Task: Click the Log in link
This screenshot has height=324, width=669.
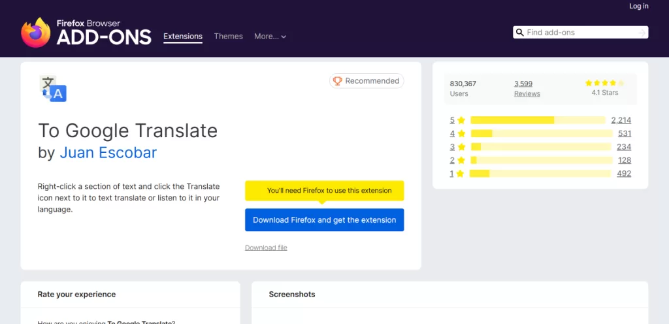Action: point(638,6)
